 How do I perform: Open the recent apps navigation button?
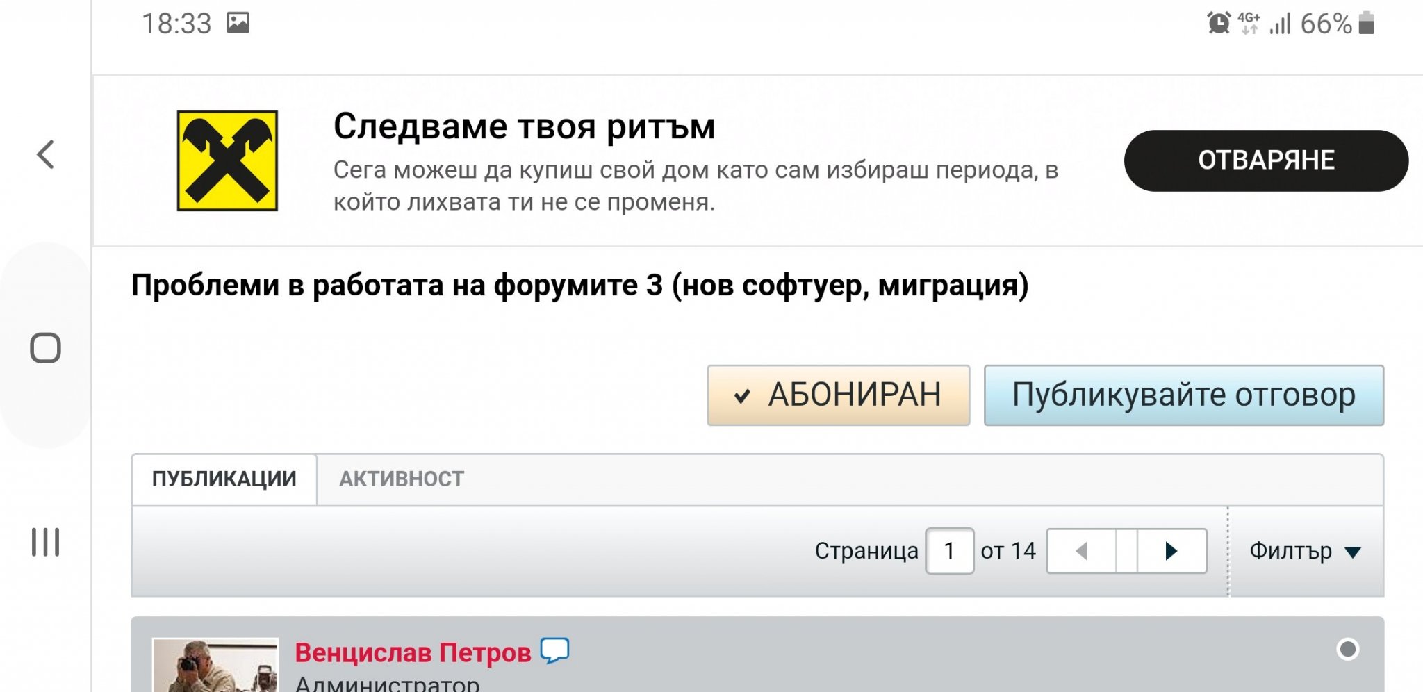click(46, 542)
